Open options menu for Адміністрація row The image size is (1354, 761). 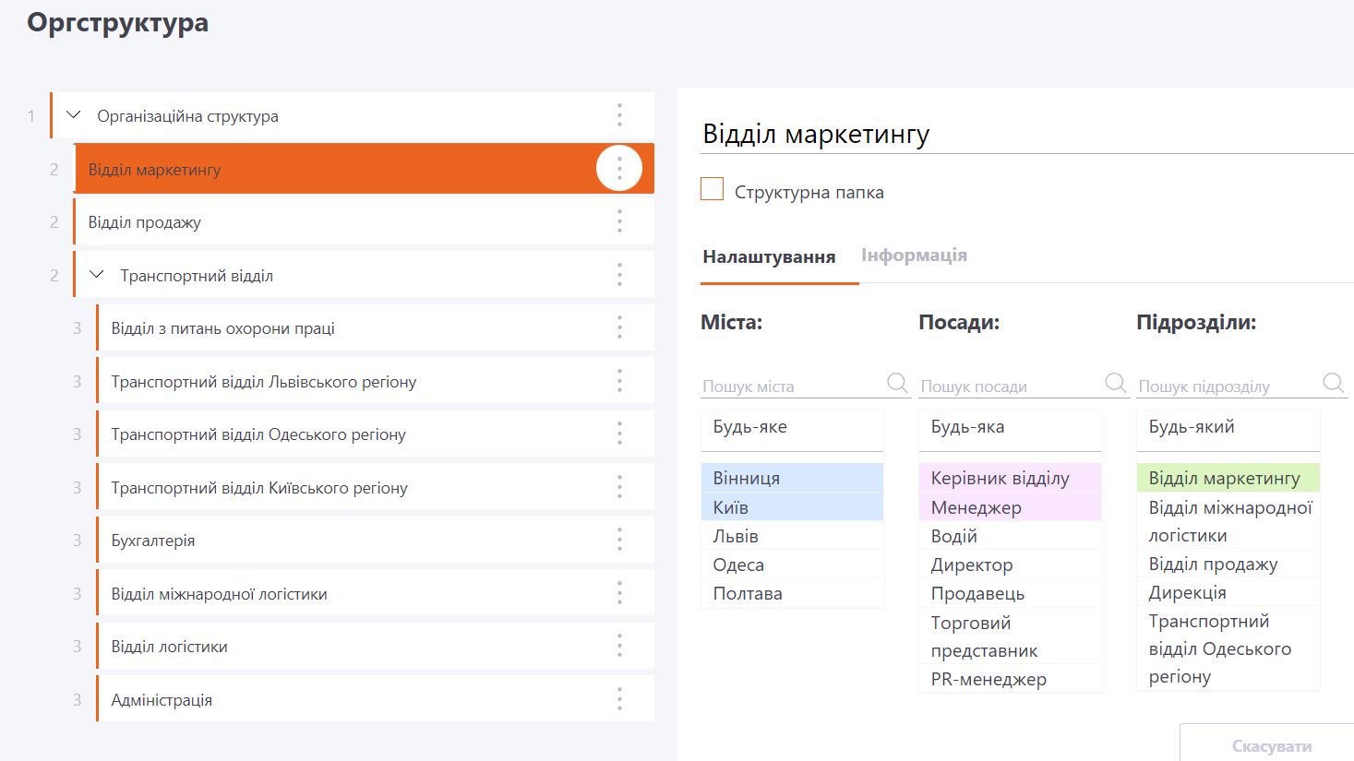click(x=619, y=699)
